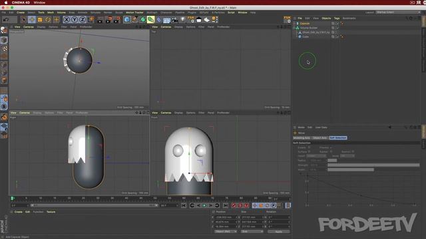Adjust the soft selection Radius slider
The image size is (426, 239).
click(373, 161)
